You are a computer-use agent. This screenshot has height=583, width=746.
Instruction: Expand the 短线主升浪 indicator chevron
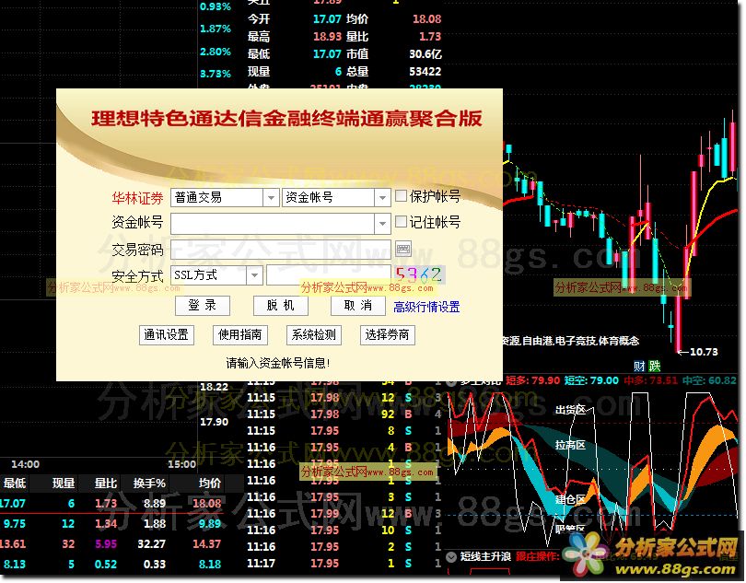coord(451,557)
